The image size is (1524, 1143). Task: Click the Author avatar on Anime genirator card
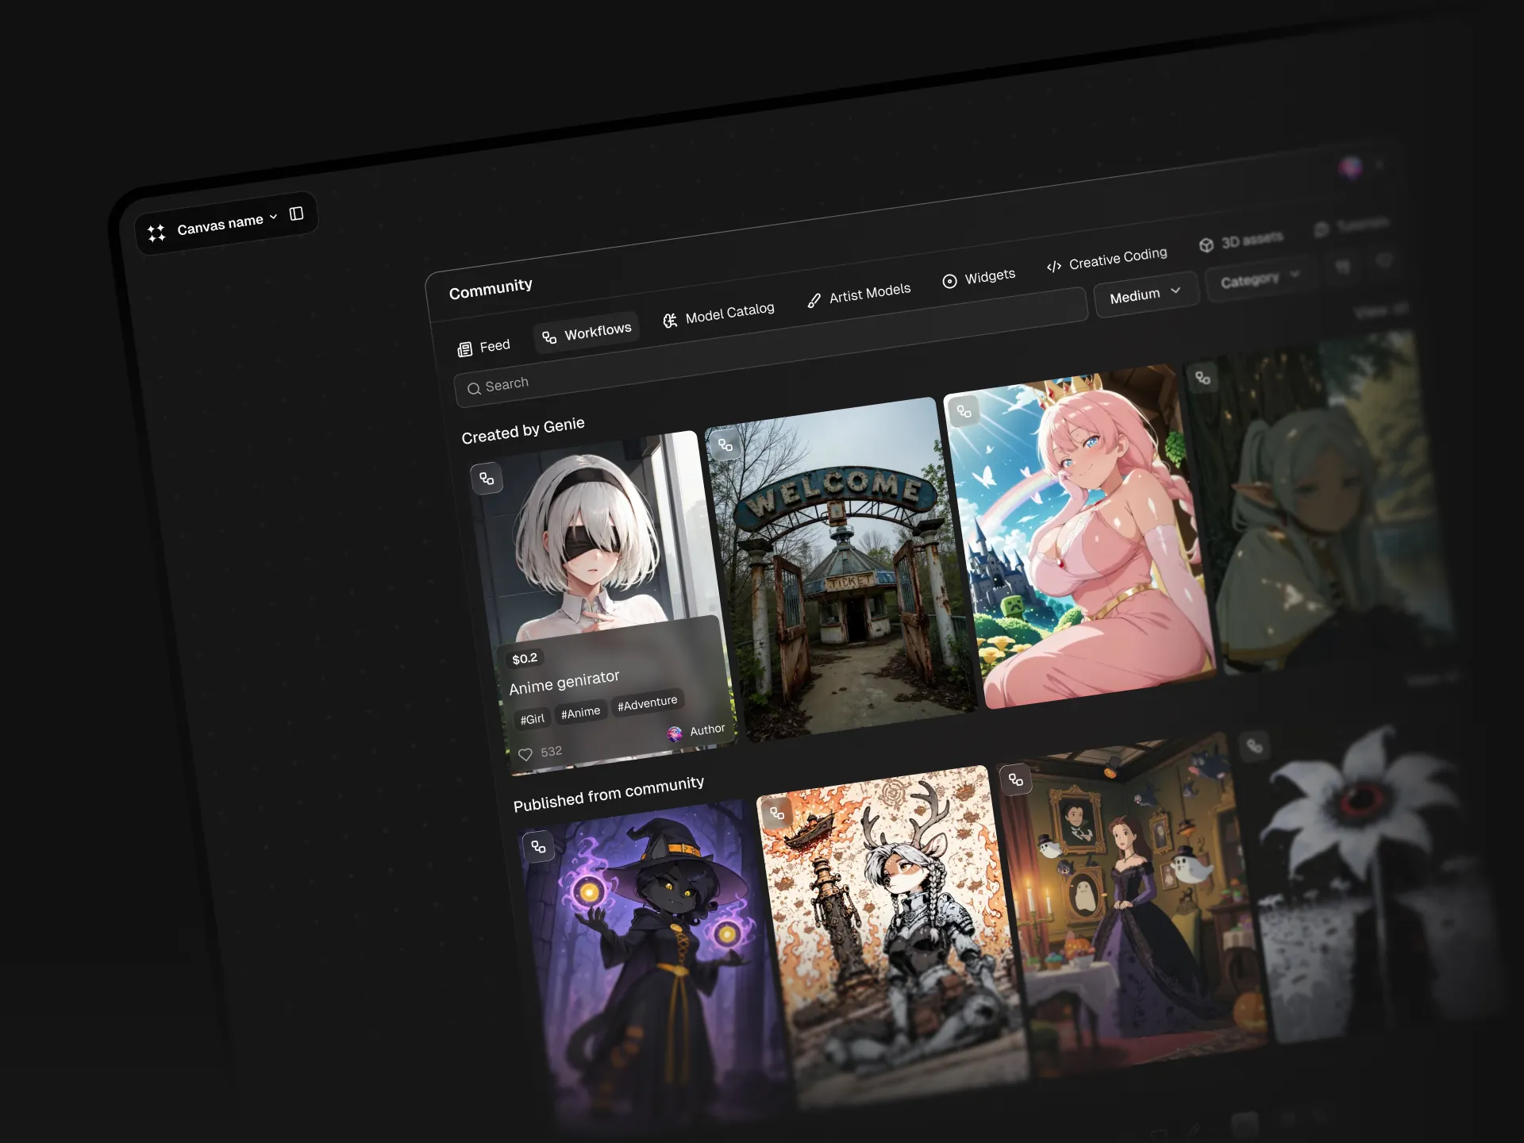(675, 733)
